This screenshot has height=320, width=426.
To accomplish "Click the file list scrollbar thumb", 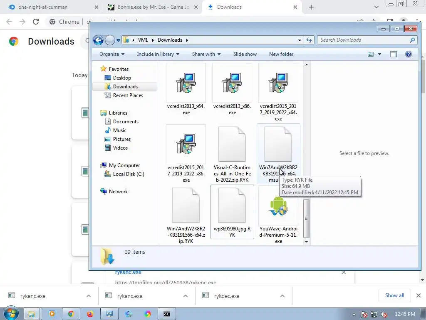I will (307, 218).
